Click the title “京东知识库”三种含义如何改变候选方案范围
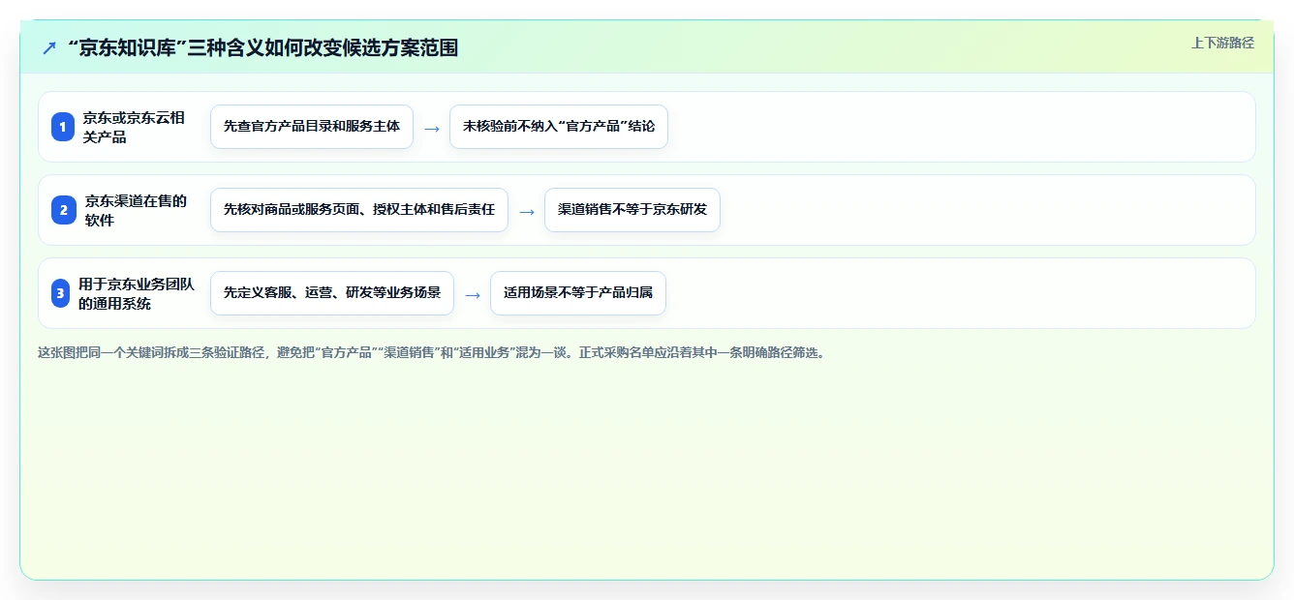 point(262,47)
